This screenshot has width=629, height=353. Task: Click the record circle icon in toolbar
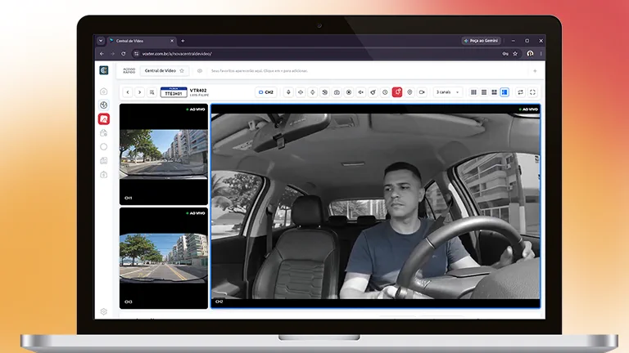click(x=349, y=92)
